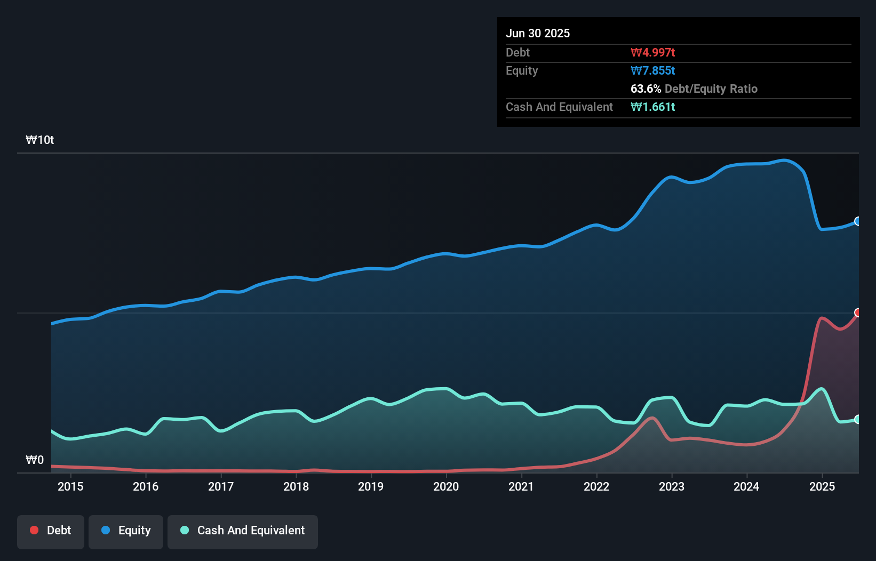Expand the Debt/Equity Ratio row details
The width and height of the screenshot is (876, 561).
click(694, 89)
